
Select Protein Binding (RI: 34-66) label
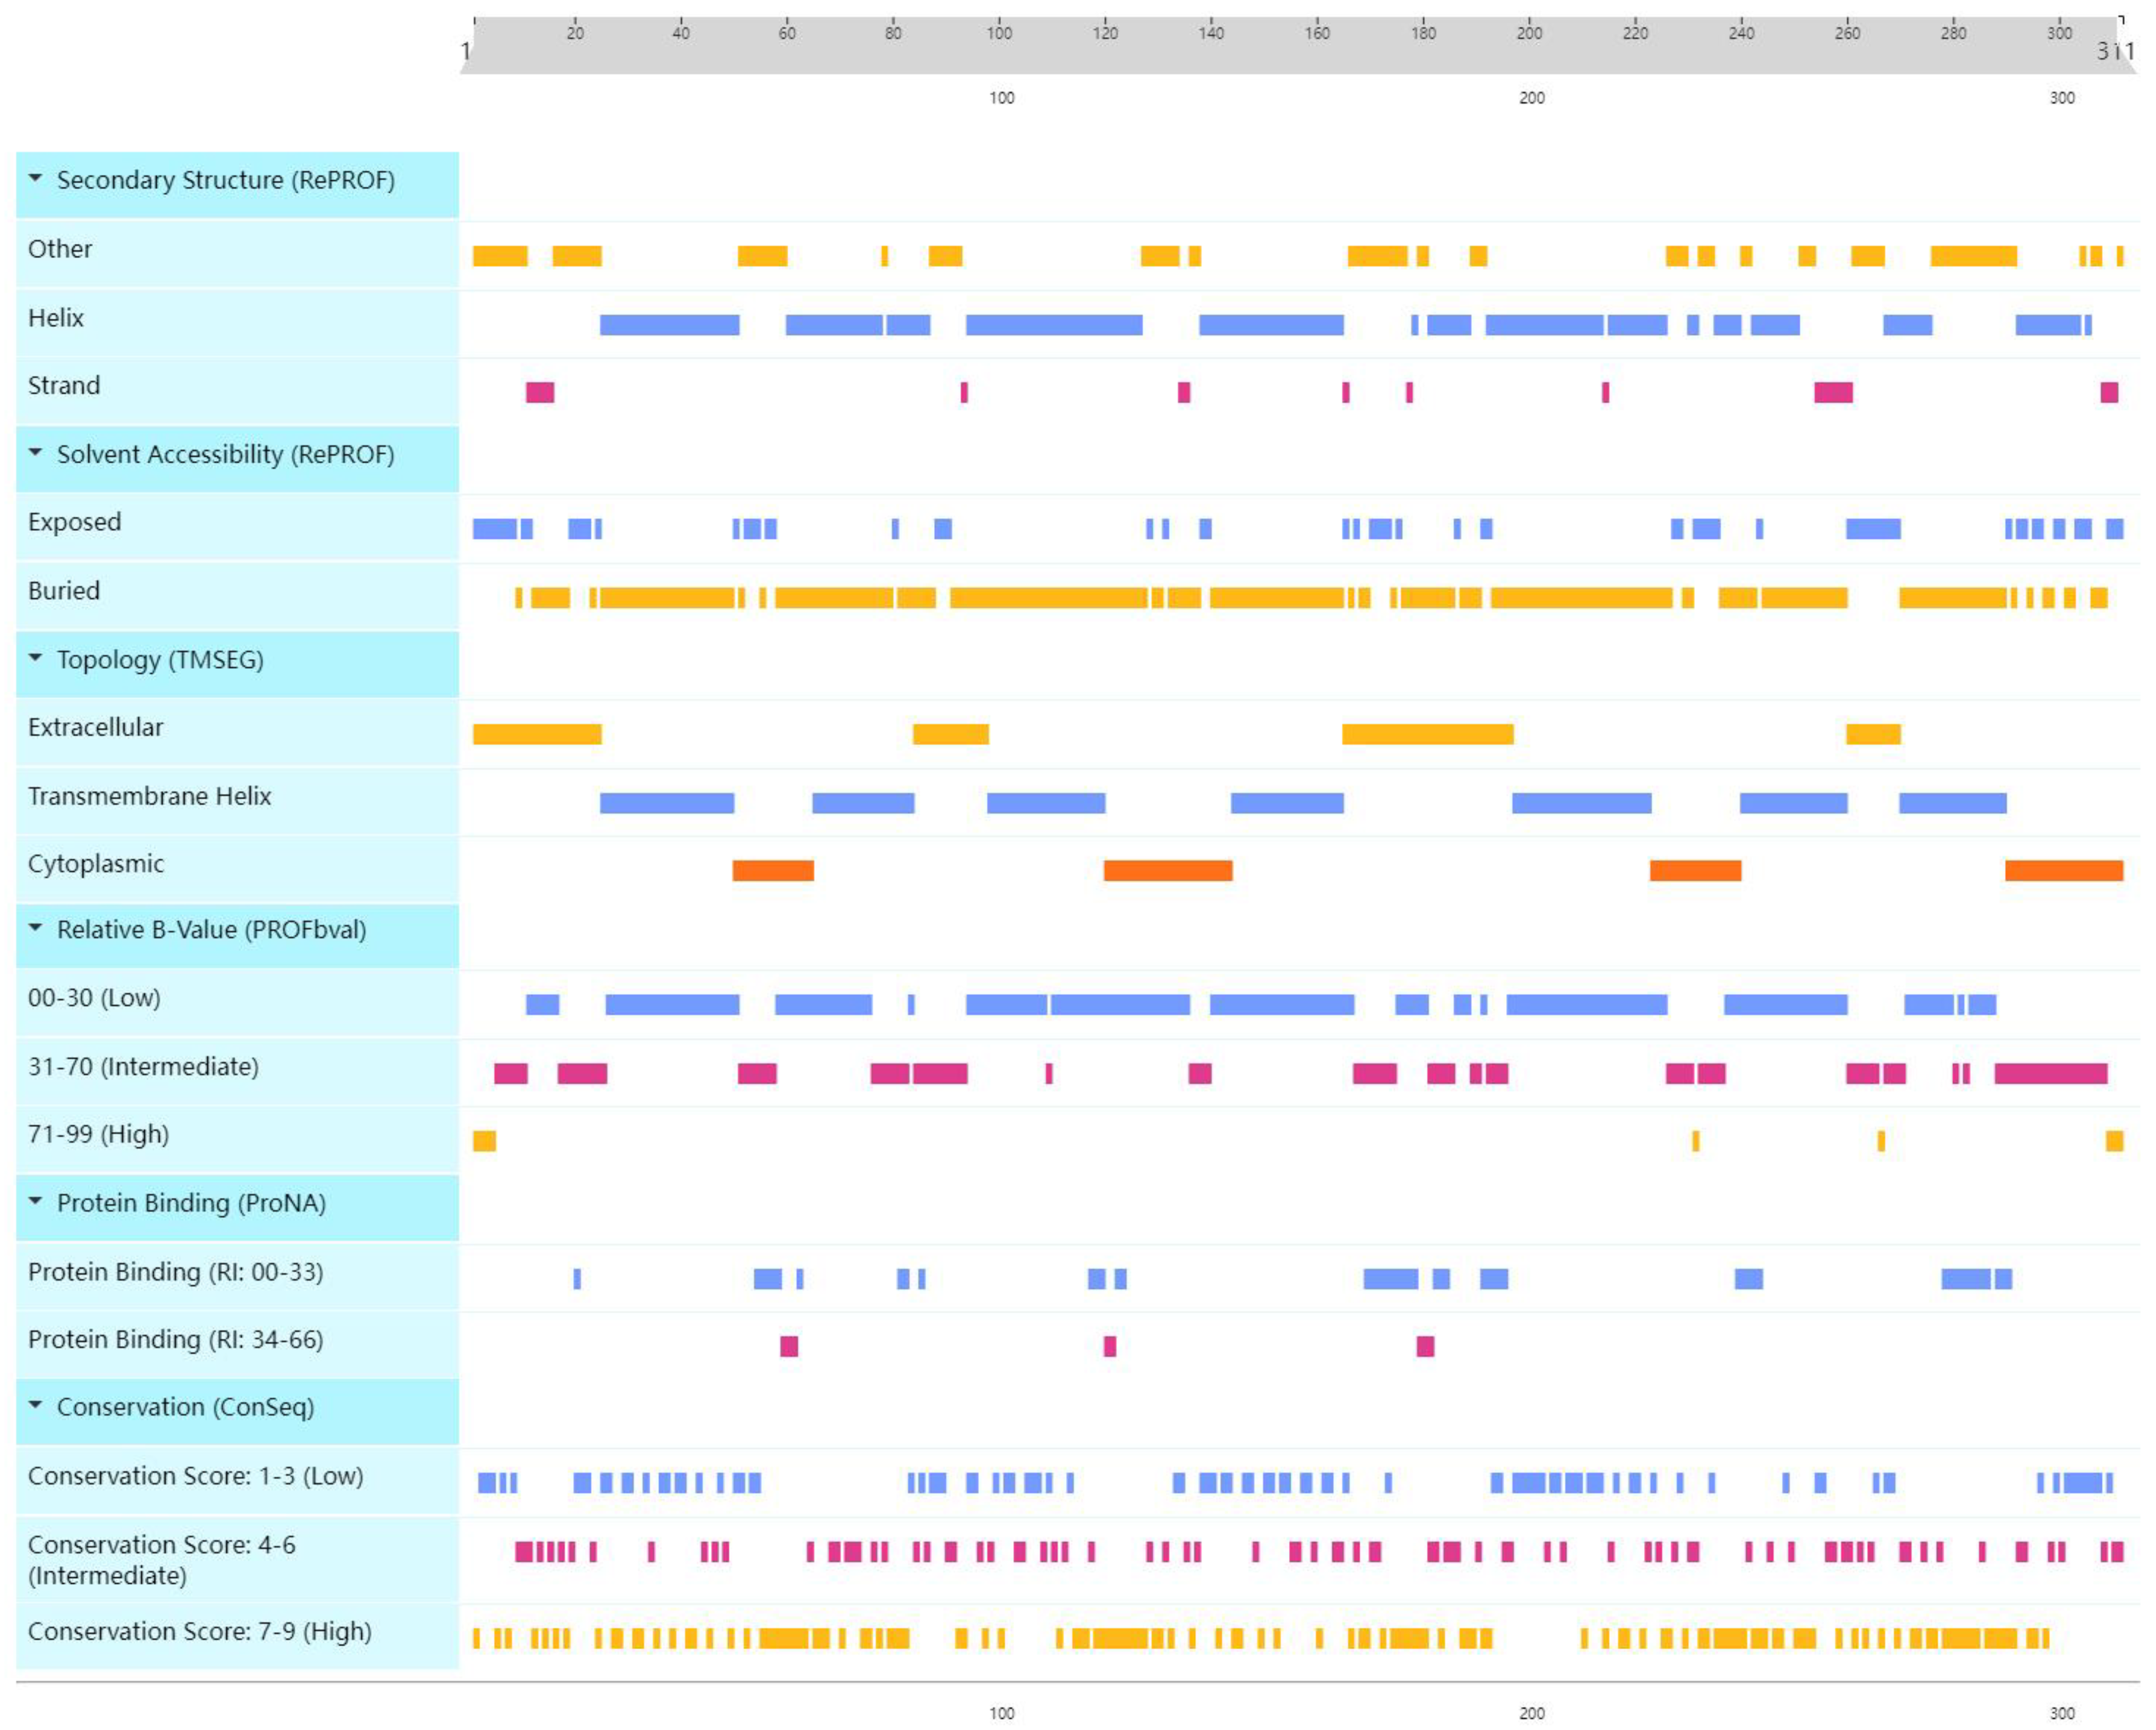(175, 1339)
